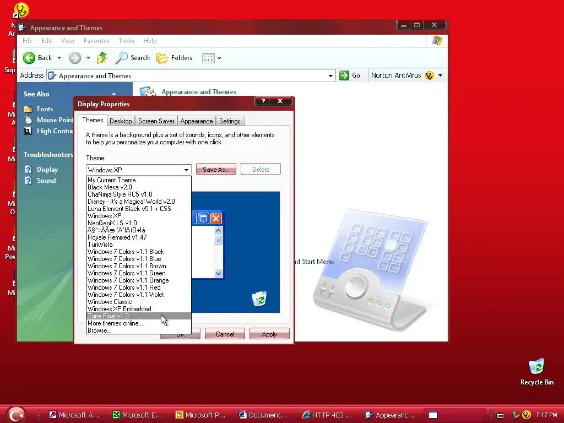Open the Help menu
The image size is (564, 423).
pyautogui.click(x=150, y=41)
